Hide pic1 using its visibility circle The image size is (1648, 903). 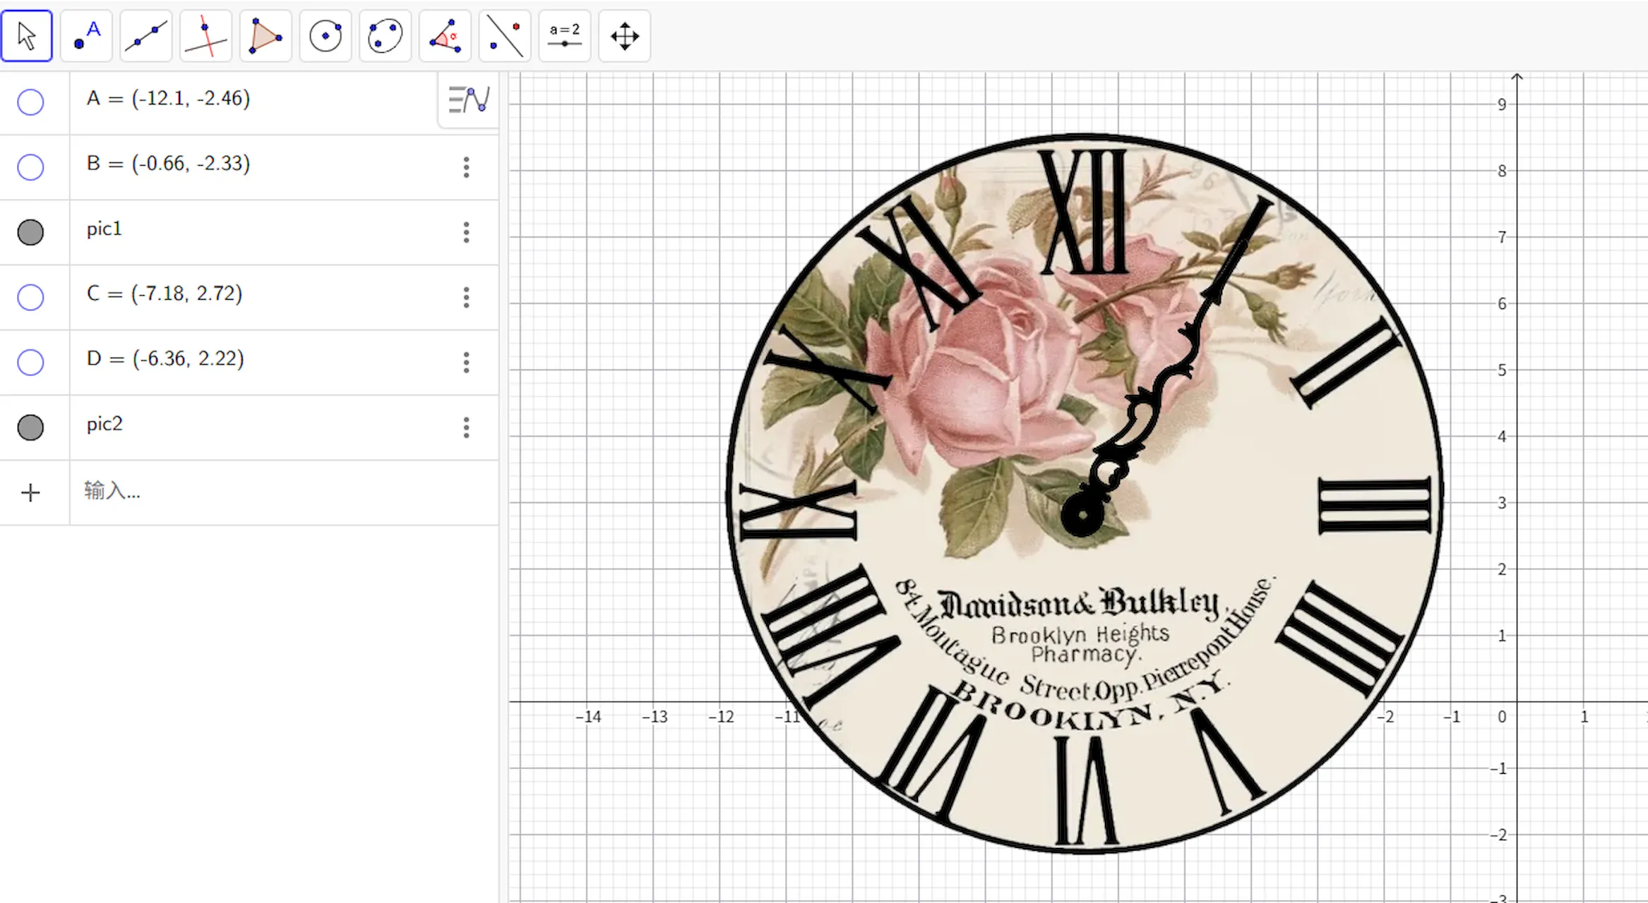pos(30,232)
